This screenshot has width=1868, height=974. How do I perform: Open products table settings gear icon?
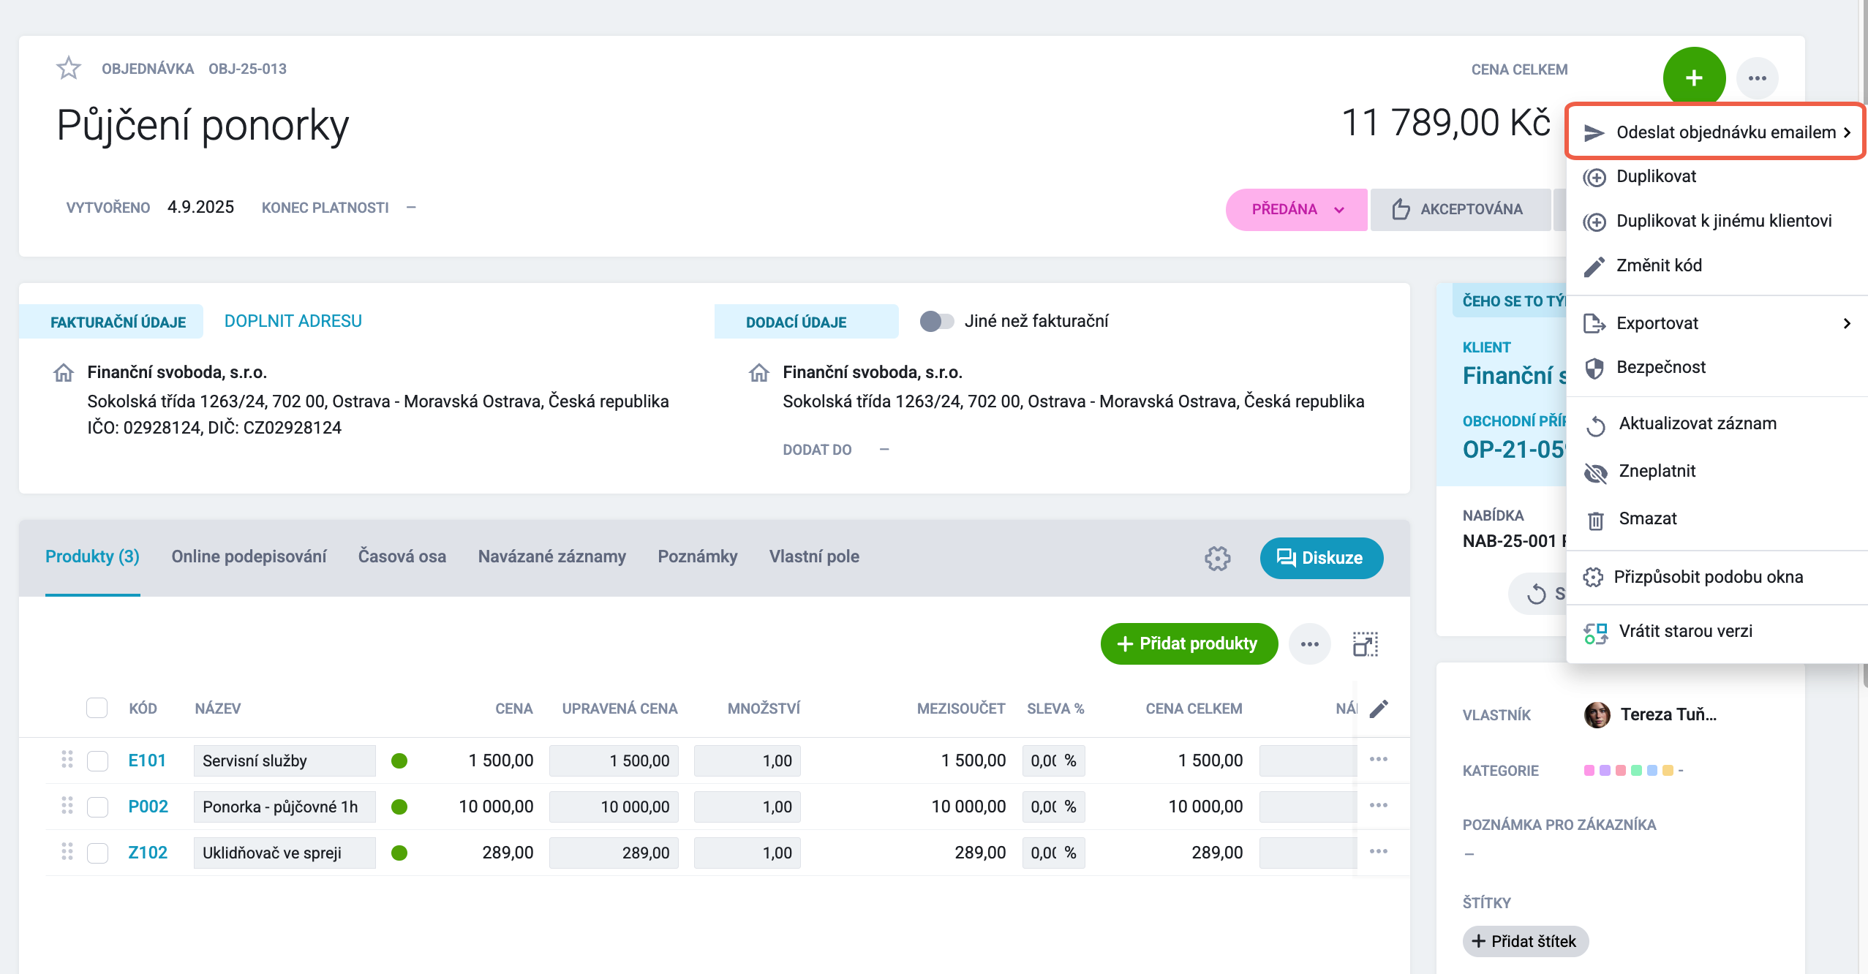point(1217,558)
